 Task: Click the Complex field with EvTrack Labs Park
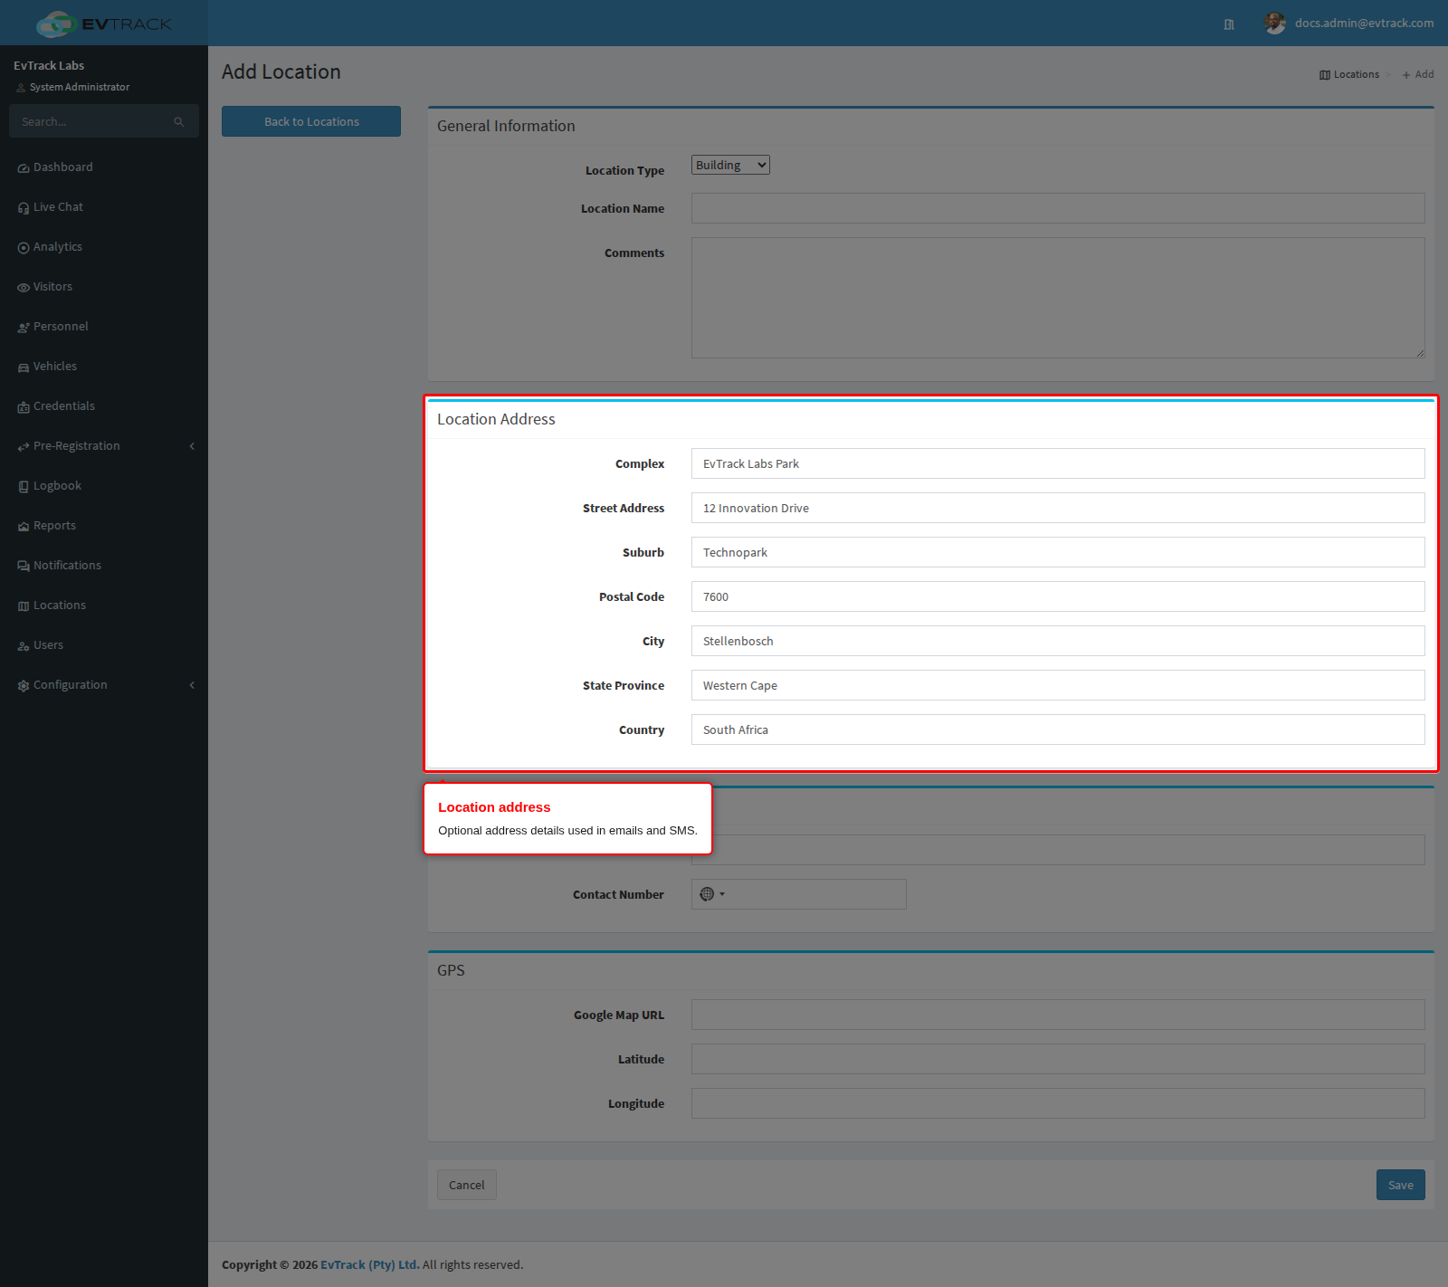(x=1058, y=463)
